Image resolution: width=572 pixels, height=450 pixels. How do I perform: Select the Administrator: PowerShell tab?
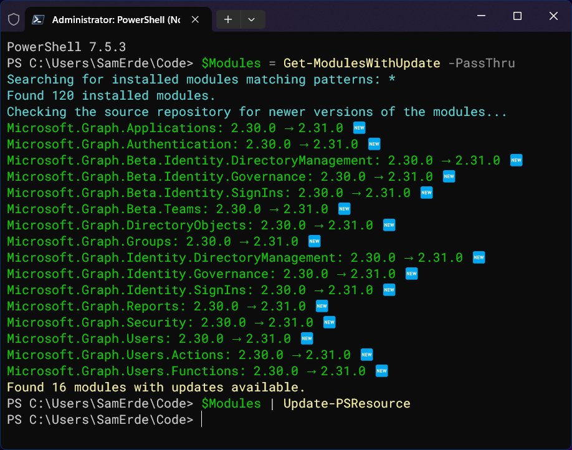point(118,20)
